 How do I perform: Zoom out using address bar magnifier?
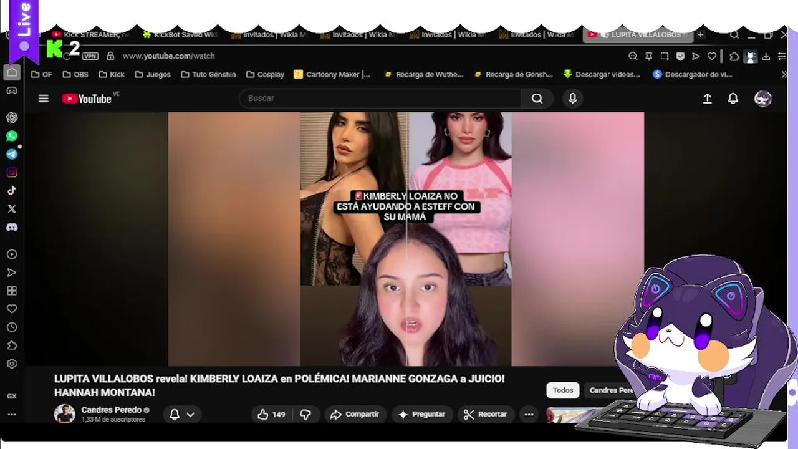point(633,56)
